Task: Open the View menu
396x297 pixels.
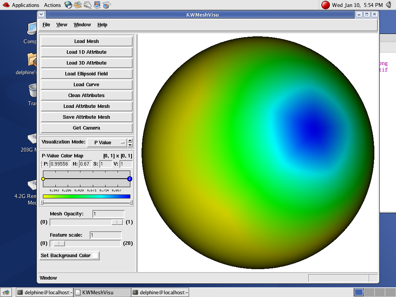Action: pos(61,25)
